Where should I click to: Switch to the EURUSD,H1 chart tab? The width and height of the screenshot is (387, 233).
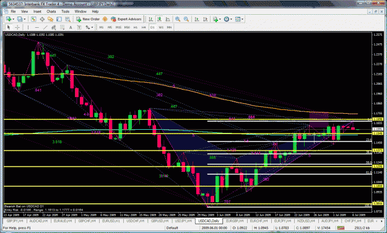coord(111,221)
